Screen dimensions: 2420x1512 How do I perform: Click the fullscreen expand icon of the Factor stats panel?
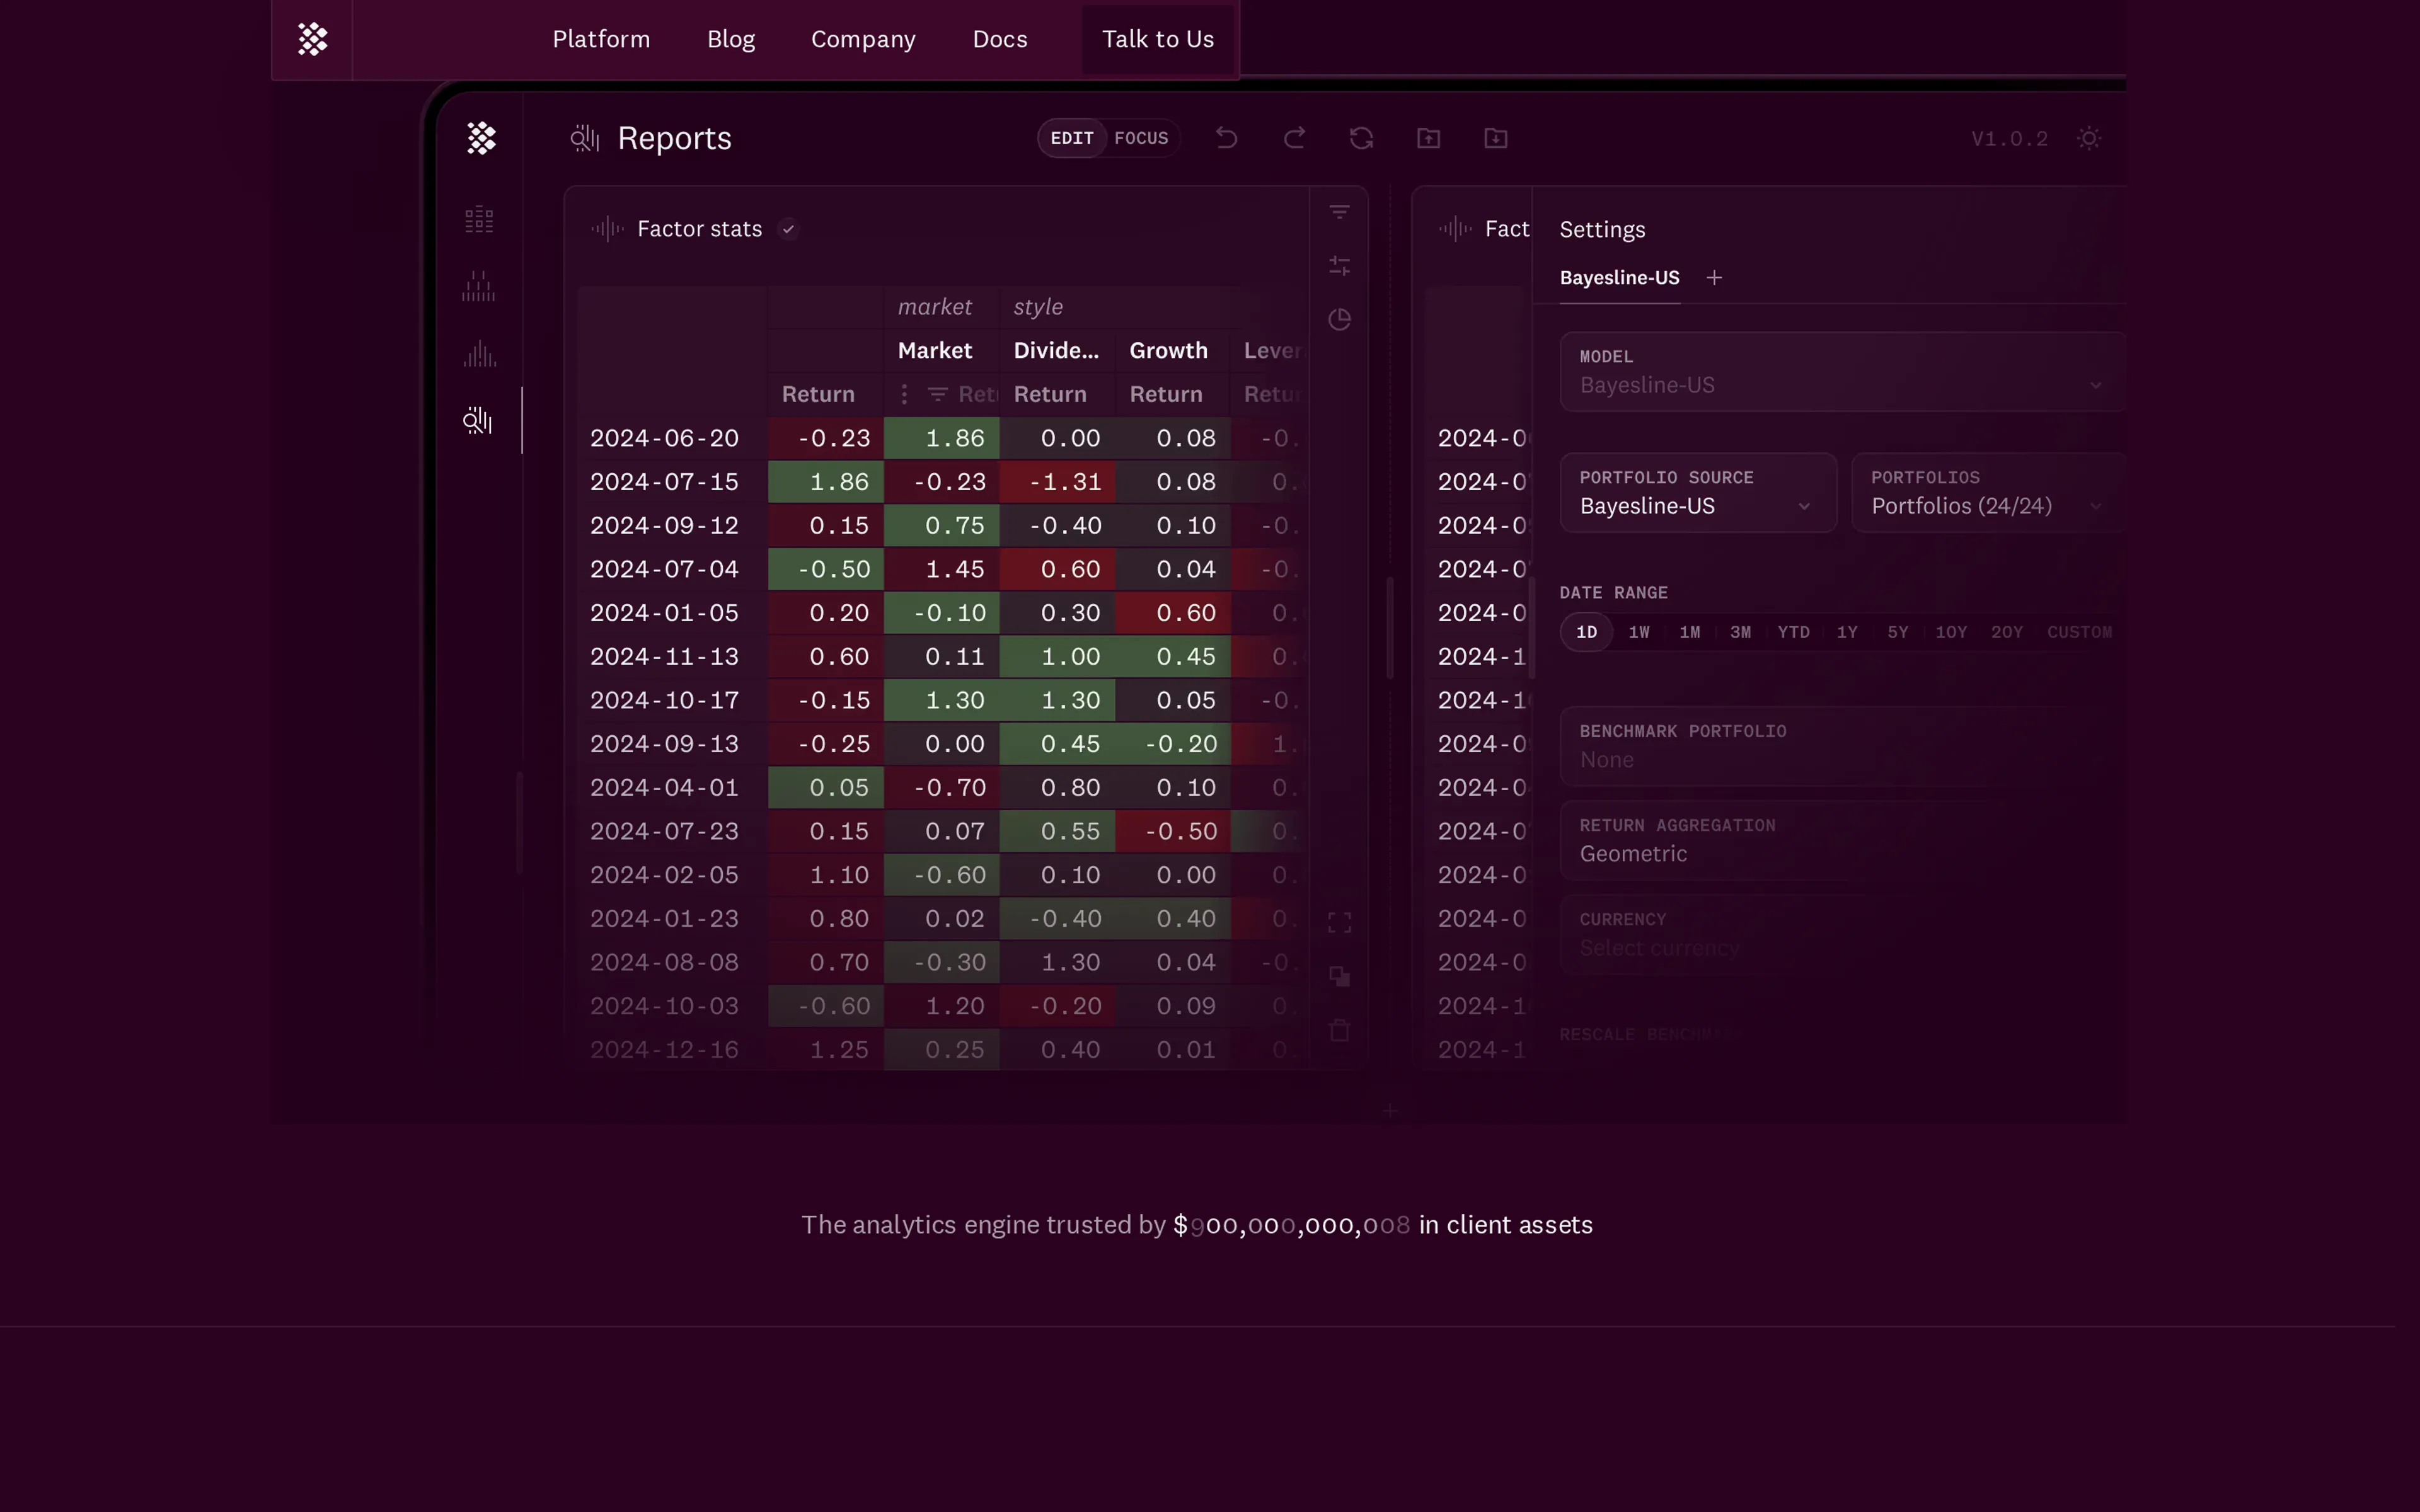[1339, 922]
